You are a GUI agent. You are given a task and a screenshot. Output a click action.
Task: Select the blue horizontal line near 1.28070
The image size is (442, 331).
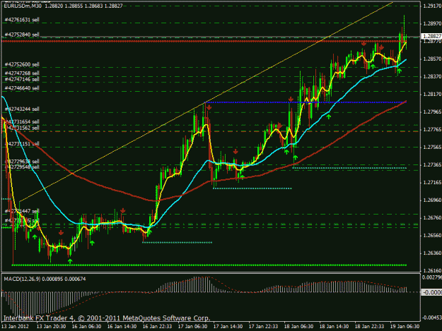point(306,102)
